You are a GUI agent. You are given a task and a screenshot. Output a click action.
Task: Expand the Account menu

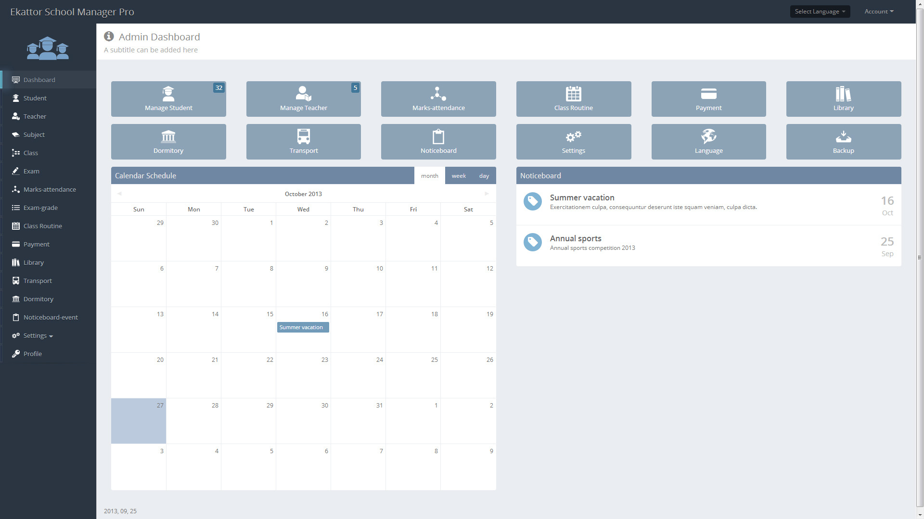(879, 12)
